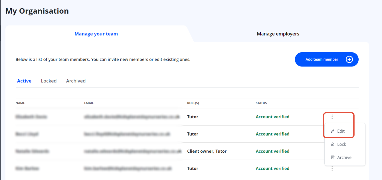Click the ROLE(S) column header
The width and height of the screenshot is (382, 180).
point(193,103)
